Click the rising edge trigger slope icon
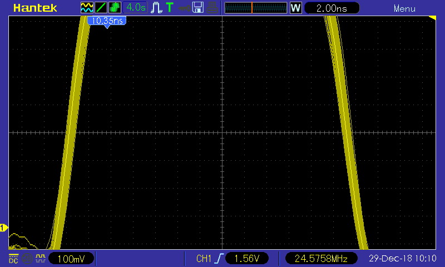 click(219, 259)
